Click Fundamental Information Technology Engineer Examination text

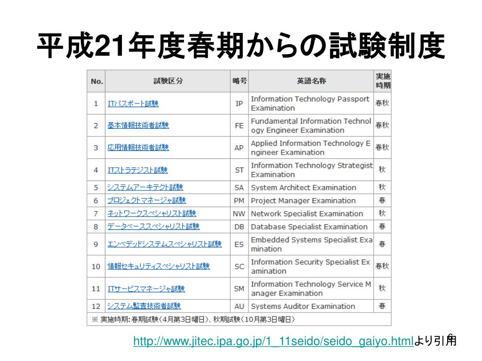pyautogui.click(x=311, y=126)
